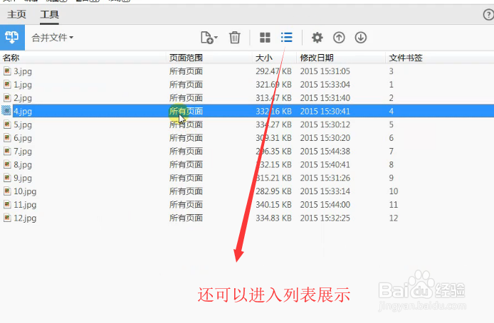Click the file icon beside 7.jpg

pyautogui.click(x=7, y=151)
